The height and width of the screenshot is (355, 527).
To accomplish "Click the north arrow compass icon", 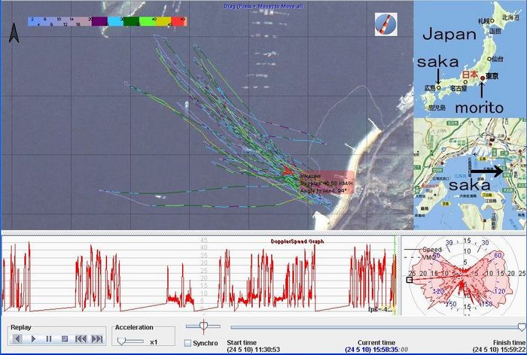I will (14, 33).
